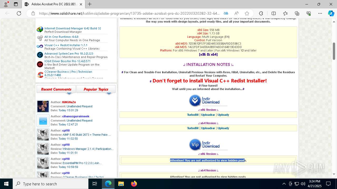Show hidden system tray icons chevron
The width and height of the screenshot is (337, 189).
point(284,184)
